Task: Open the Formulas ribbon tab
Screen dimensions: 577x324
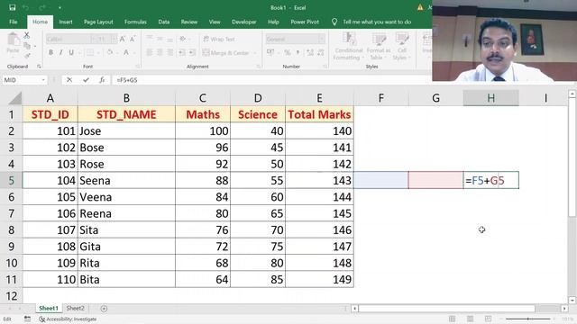Action: (x=135, y=22)
